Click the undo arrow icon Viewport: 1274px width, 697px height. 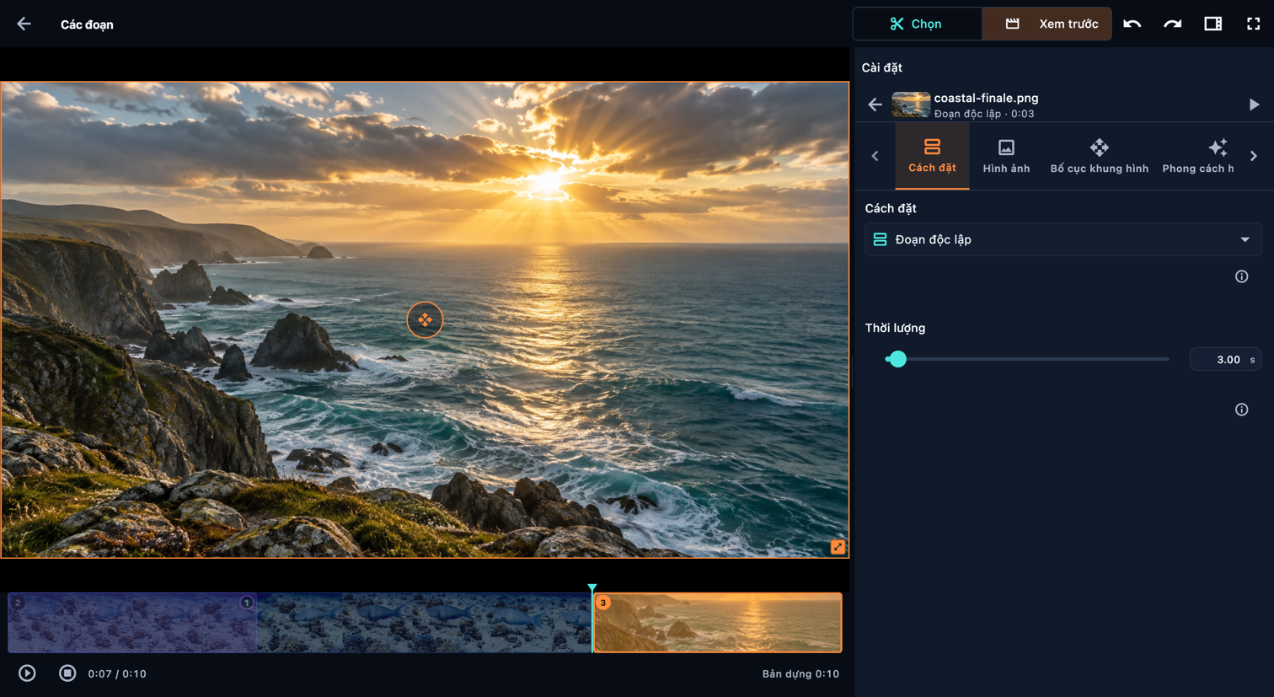pos(1132,24)
